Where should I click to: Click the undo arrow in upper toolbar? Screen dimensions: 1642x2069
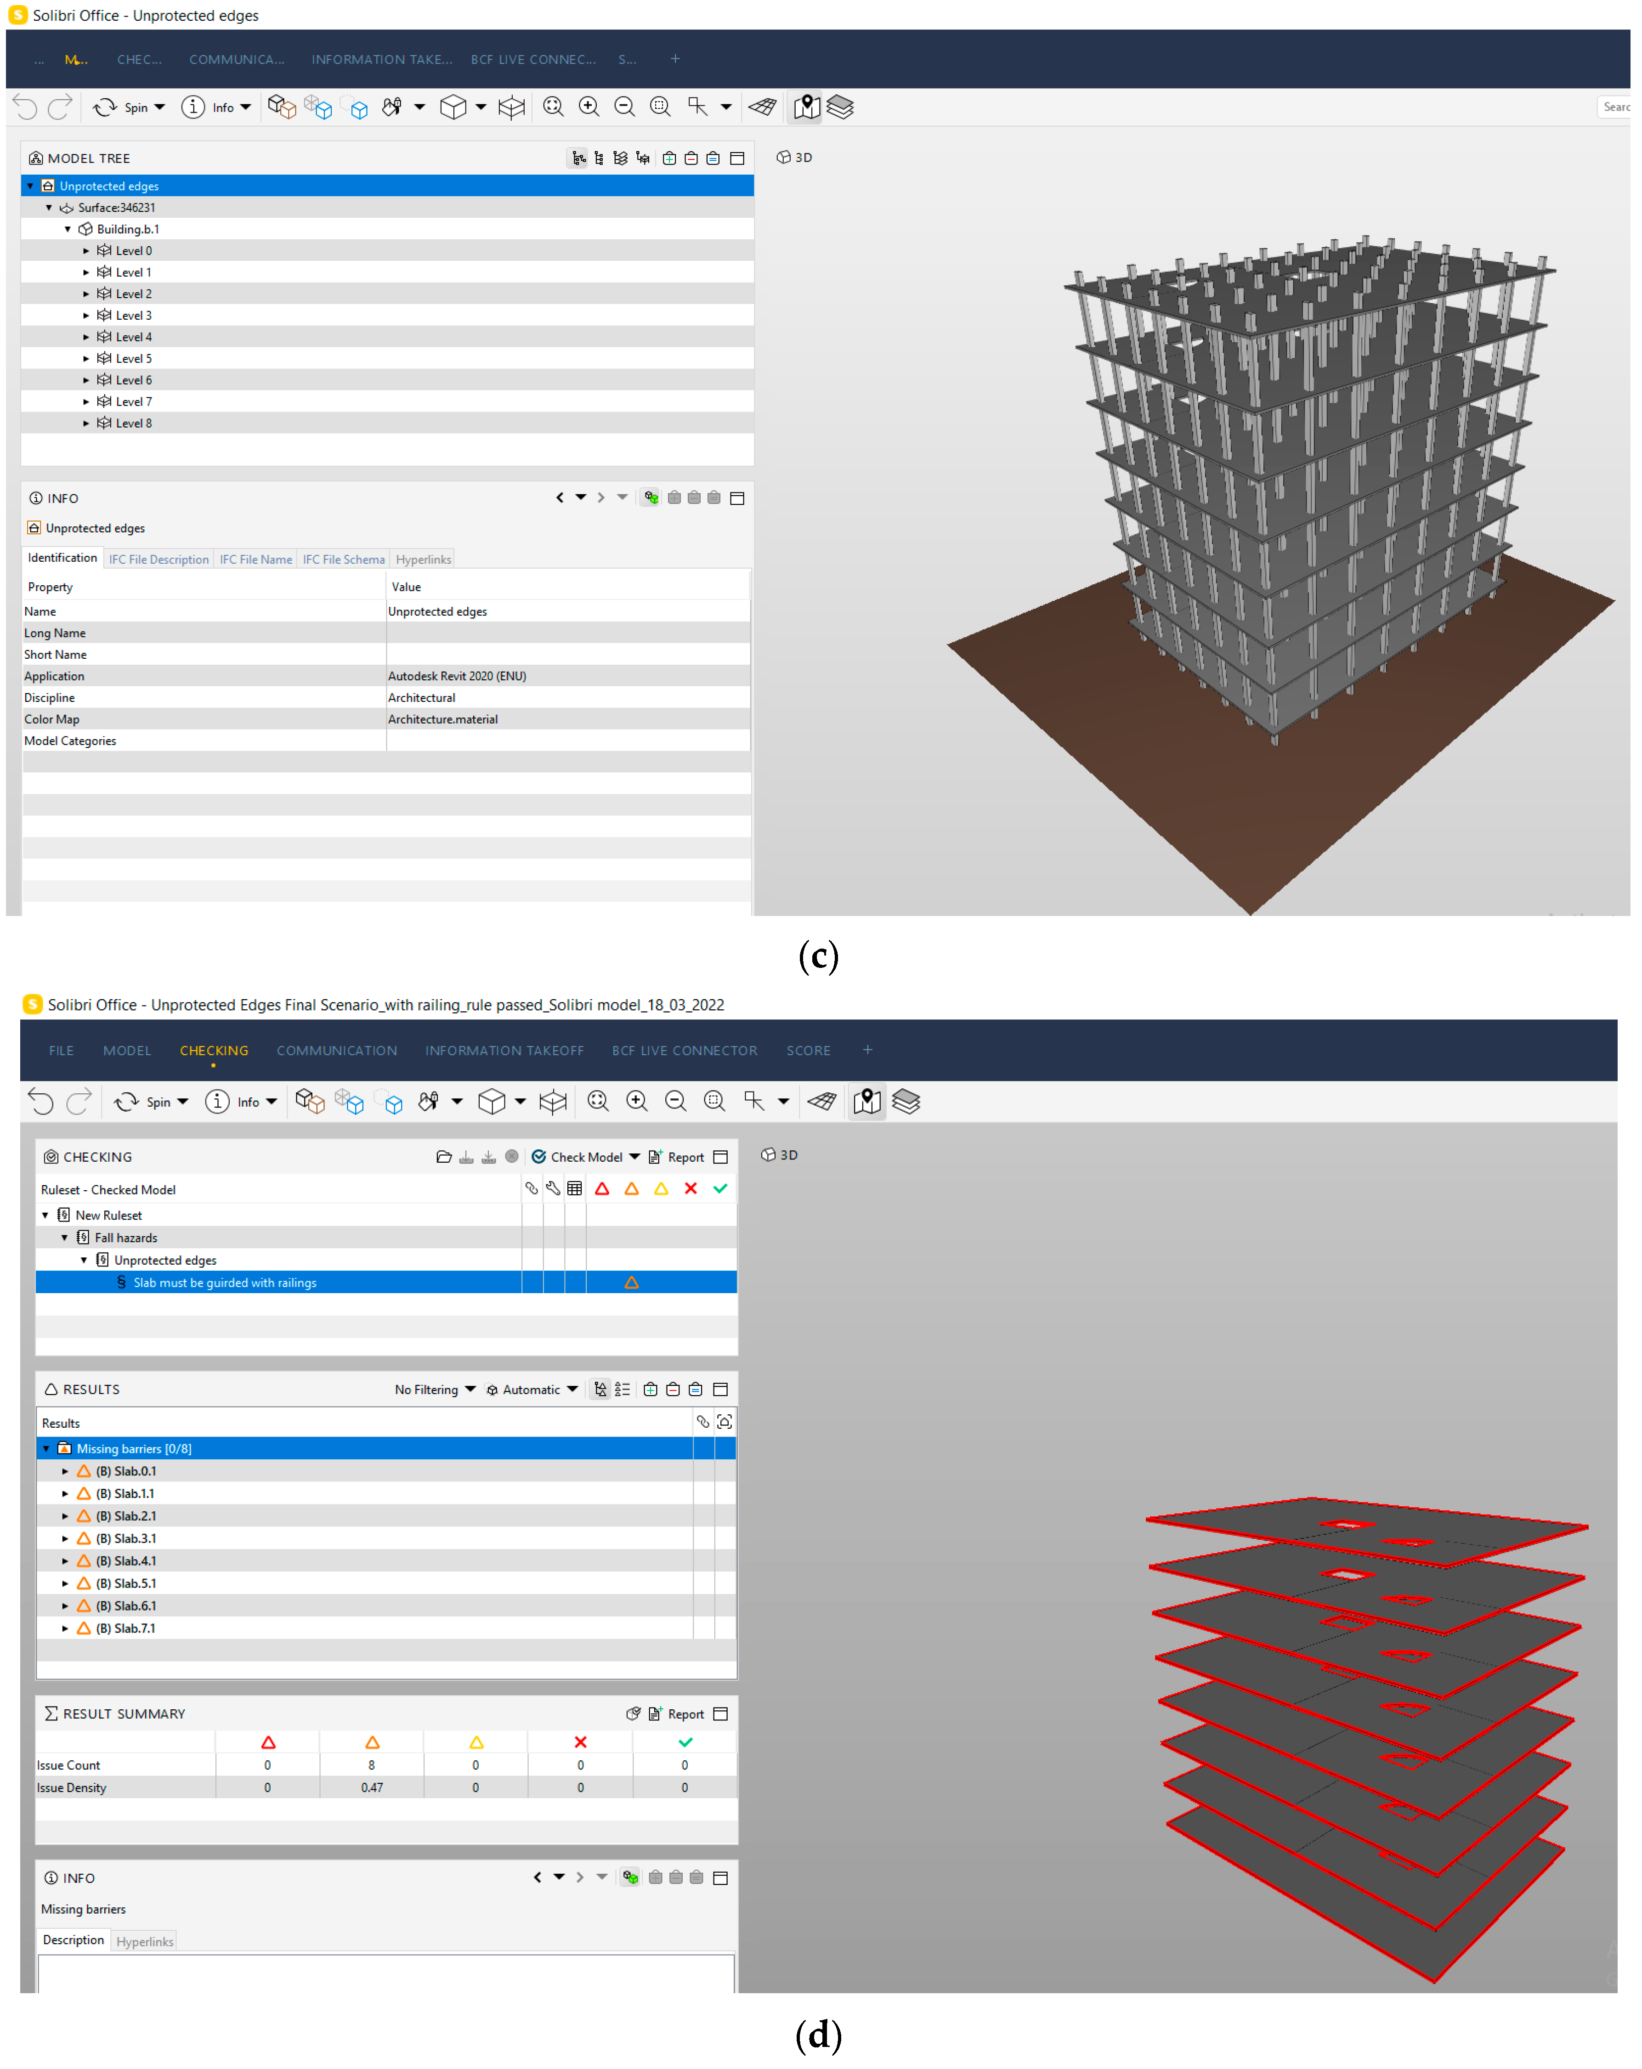tap(26, 107)
